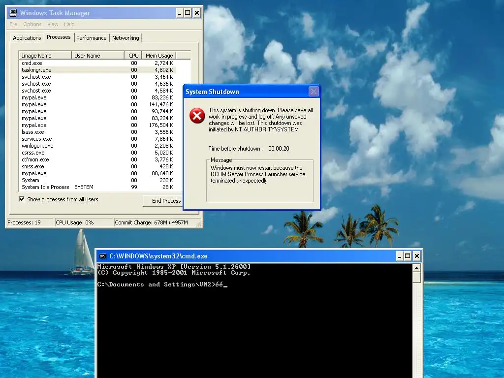Sort by Image Name column header
The width and height of the screenshot is (504, 378).
point(45,56)
